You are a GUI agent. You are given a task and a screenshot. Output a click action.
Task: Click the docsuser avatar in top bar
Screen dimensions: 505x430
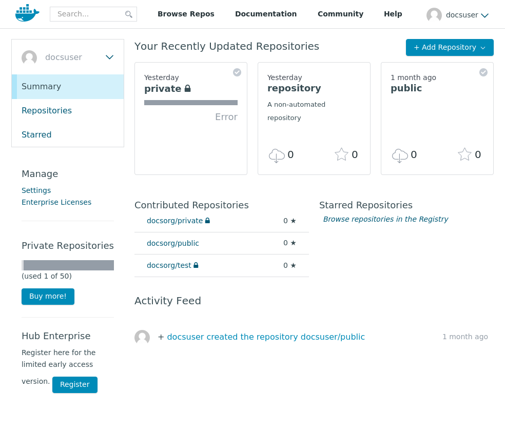[x=434, y=15]
